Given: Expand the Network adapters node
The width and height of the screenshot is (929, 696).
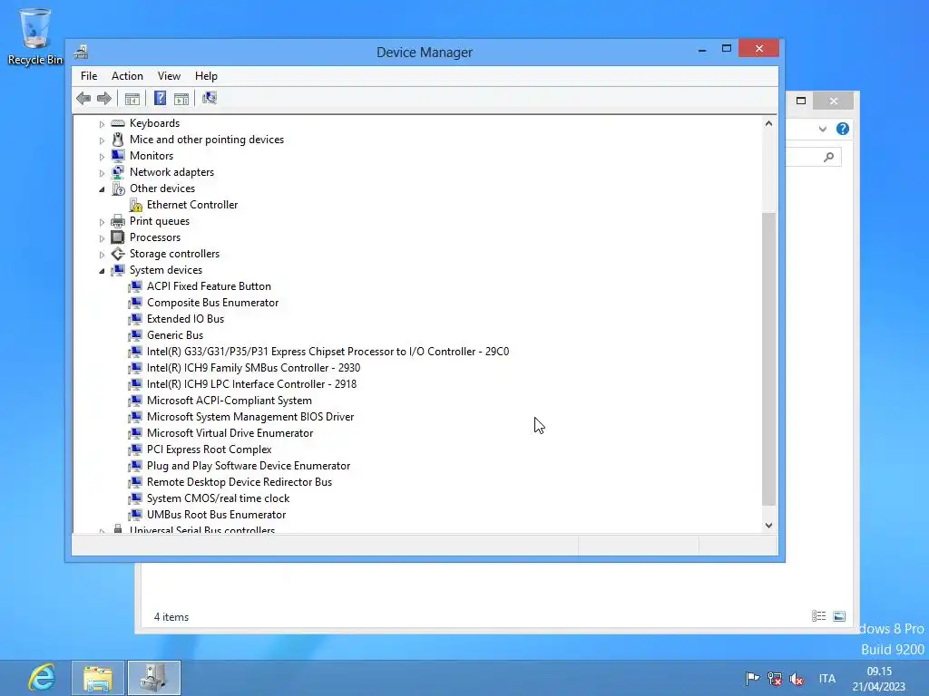Looking at the screenshot, I should point(102,173).
